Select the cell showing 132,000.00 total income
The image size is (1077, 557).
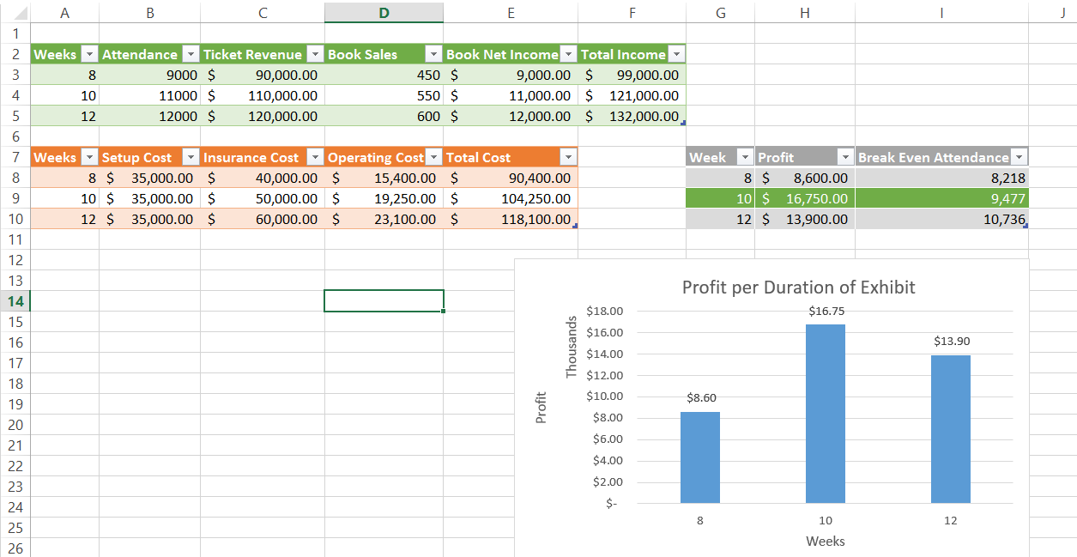(x=632, y=116)
